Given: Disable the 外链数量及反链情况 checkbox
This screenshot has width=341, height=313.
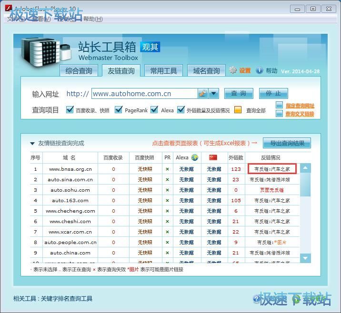Looking at the screenshot, I should tap(181, 110).
